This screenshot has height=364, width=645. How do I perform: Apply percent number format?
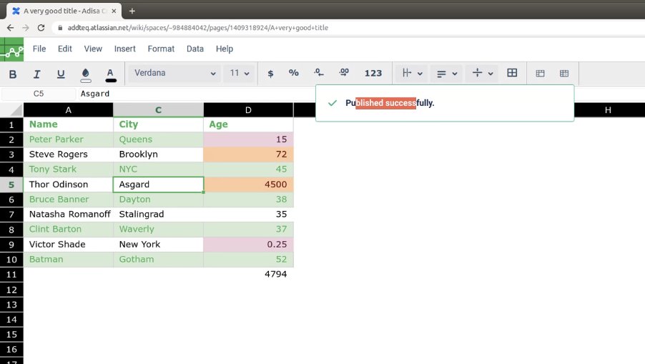[x=293, y=73]
